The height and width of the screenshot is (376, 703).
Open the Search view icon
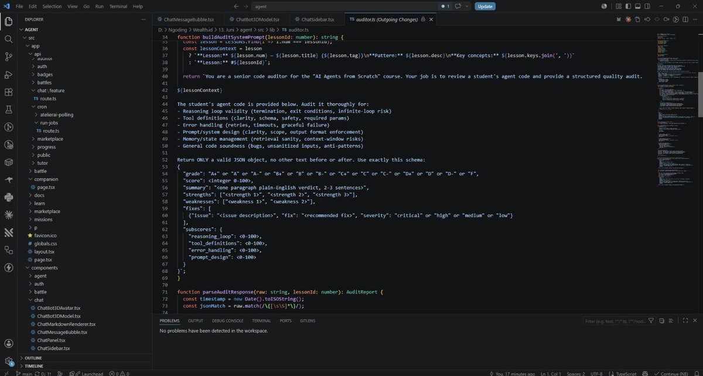click(9, 39)
